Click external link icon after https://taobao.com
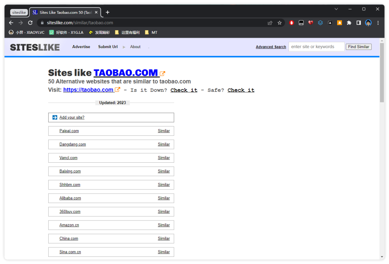 pyautogui.click(x=117, y=89)
